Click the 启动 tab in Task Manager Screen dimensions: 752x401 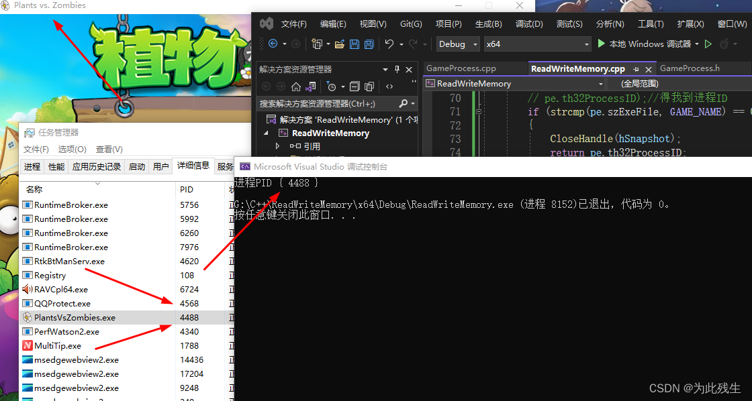pos(137,167)
